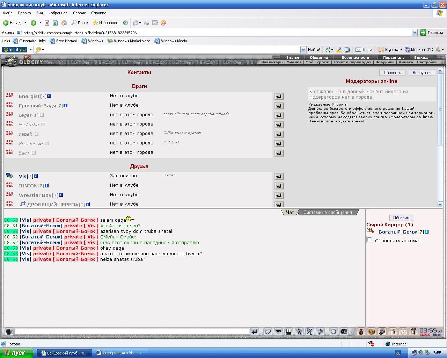Viewport: 447px width, 358px height.
Task: Click the gold treasure pile icon
Action: coord(372,331)
